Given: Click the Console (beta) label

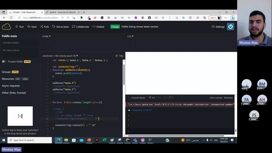Looking at the screenshot, I should pos(138,98).
